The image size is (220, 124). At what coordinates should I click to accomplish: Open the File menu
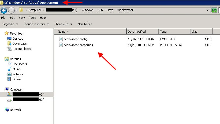[3, 18]
